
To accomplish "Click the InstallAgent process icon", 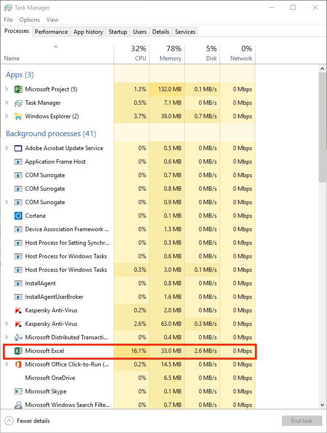I will pyautogui.click(x=18, y=283).
